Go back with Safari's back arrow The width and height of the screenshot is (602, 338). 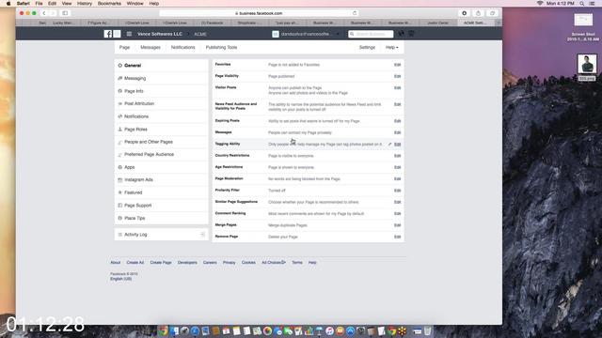[44, 13]
